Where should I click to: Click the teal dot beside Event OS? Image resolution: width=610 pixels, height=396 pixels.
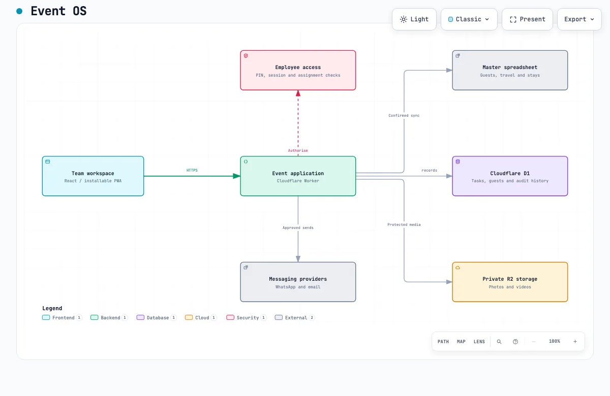(19, 11)
